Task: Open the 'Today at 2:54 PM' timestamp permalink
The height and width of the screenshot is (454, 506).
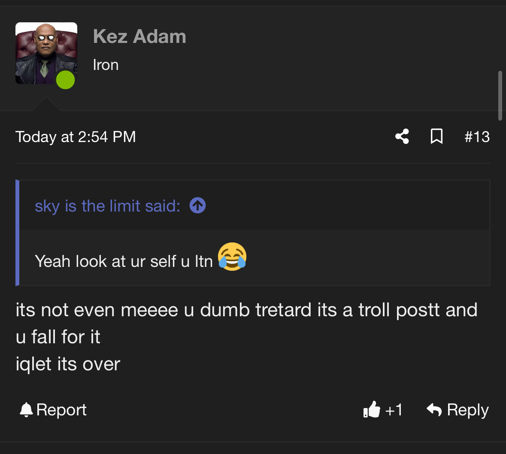Action: click(76, 137)
